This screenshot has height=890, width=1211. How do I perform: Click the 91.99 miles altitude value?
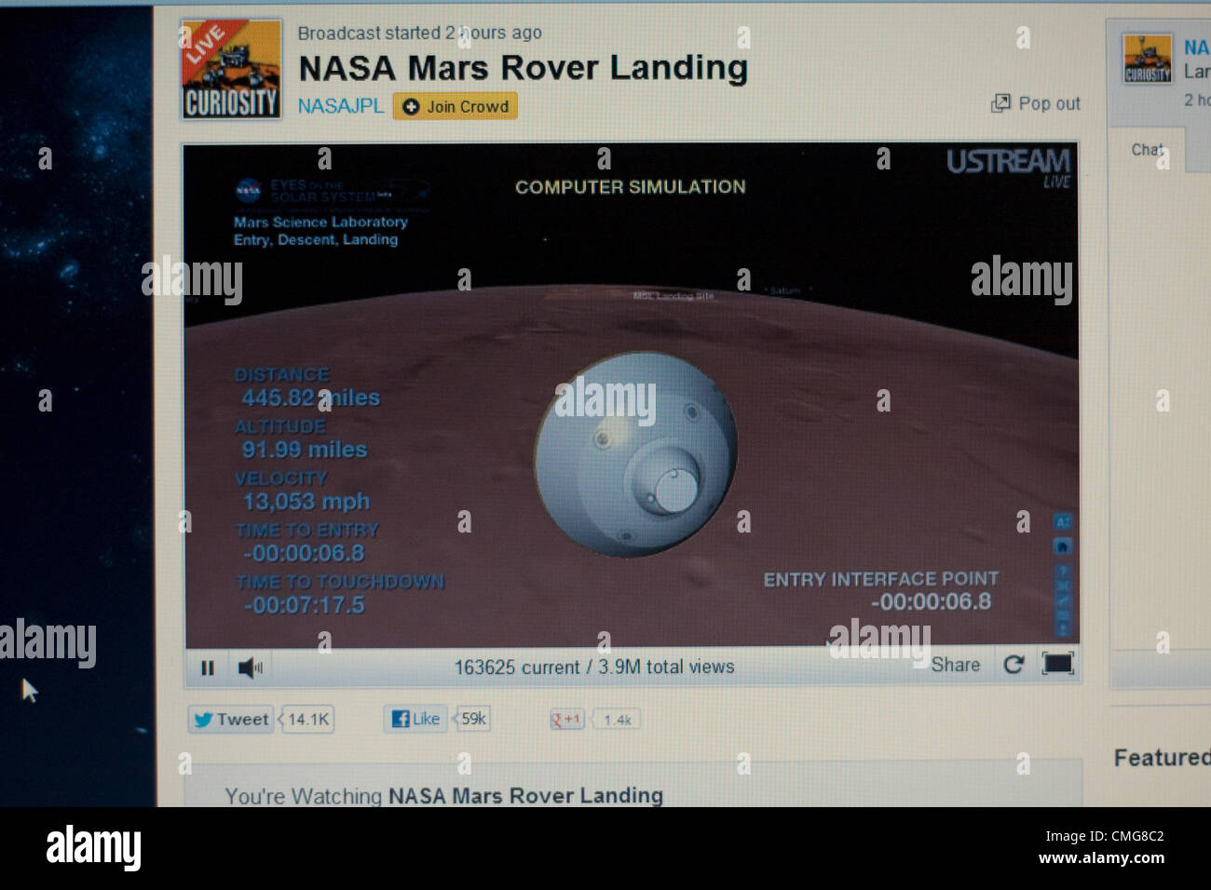coord(304,450)
